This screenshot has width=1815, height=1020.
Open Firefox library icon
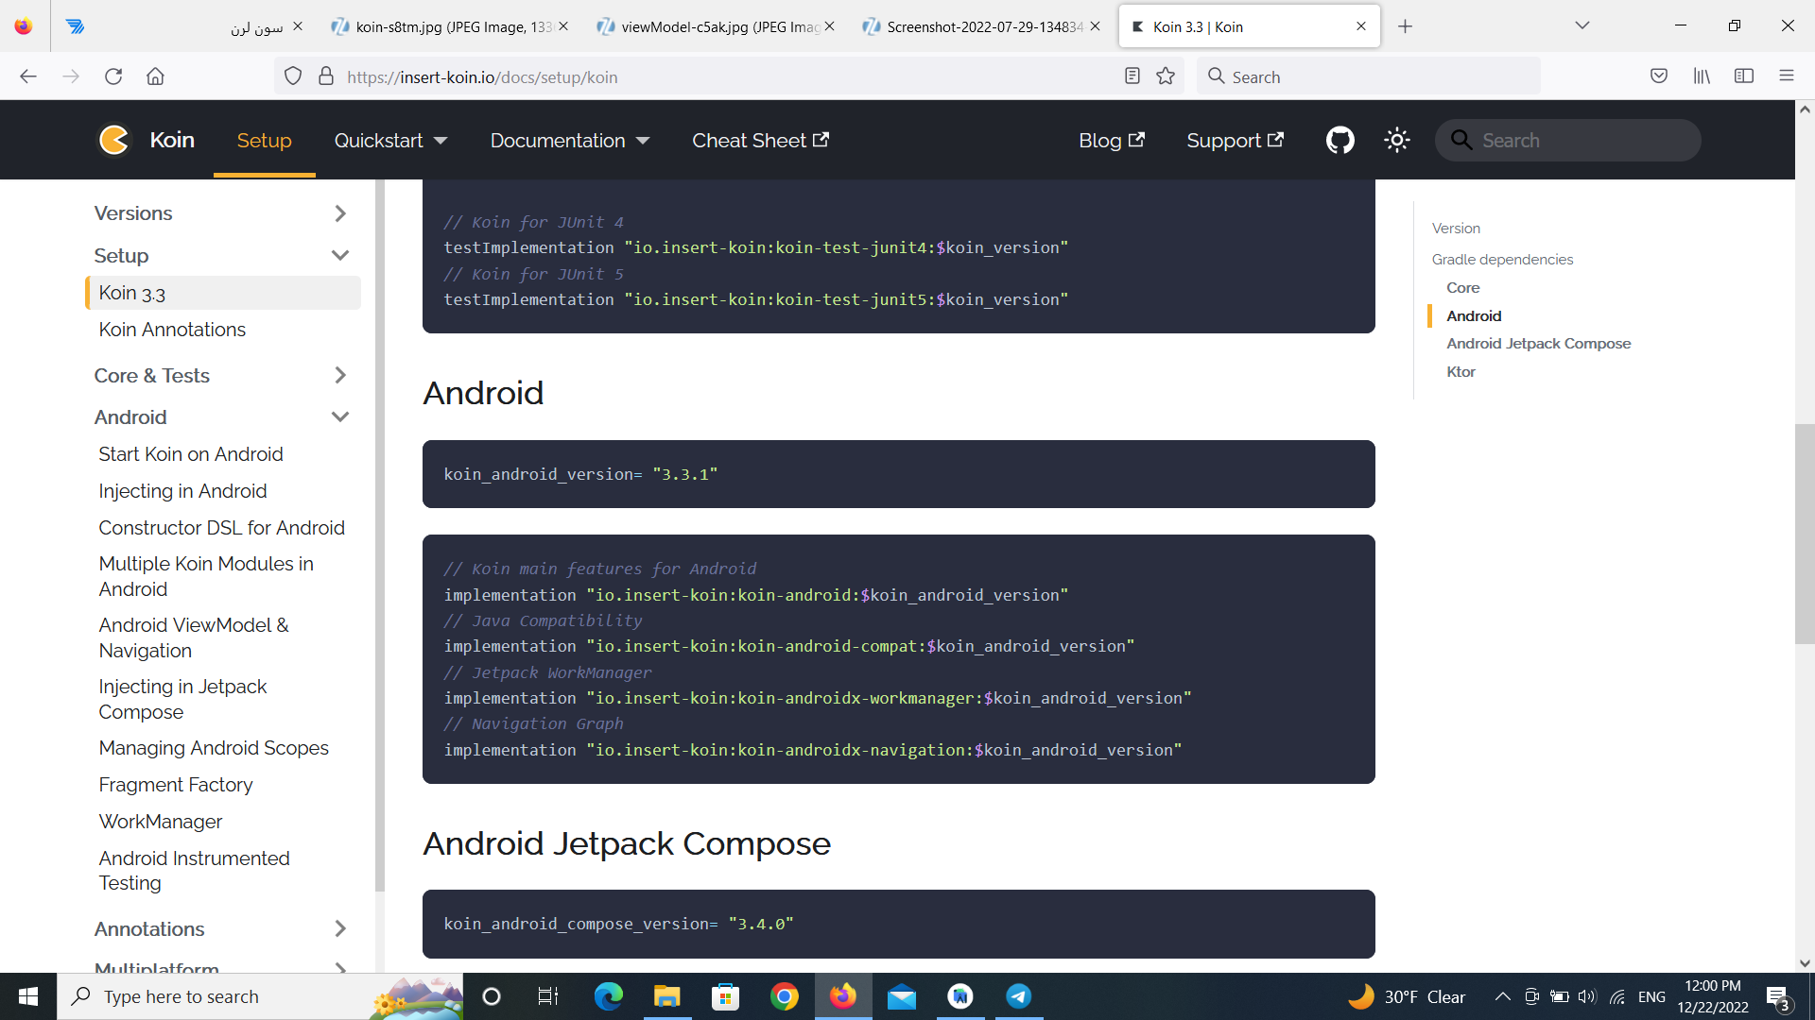click(1702, 76)
